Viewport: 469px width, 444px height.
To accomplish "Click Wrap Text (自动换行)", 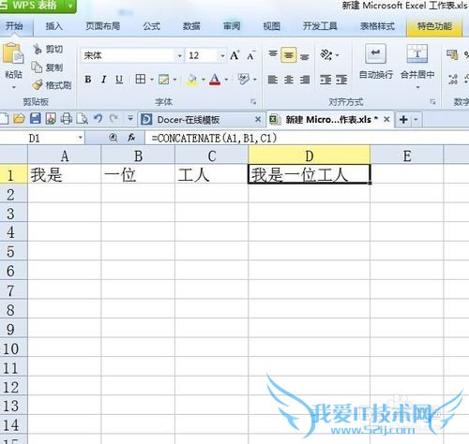I will pyautogui.click(x=375, y=62).
